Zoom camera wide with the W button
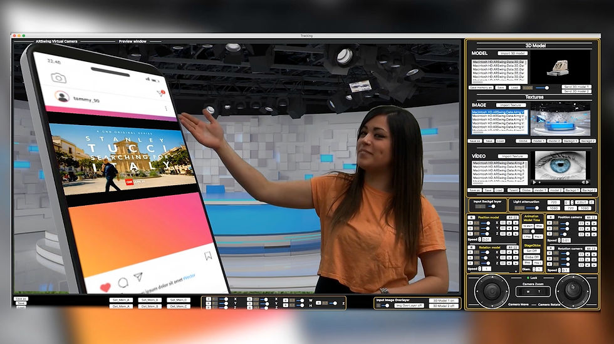The image size is (614, 344). [528, 291]
